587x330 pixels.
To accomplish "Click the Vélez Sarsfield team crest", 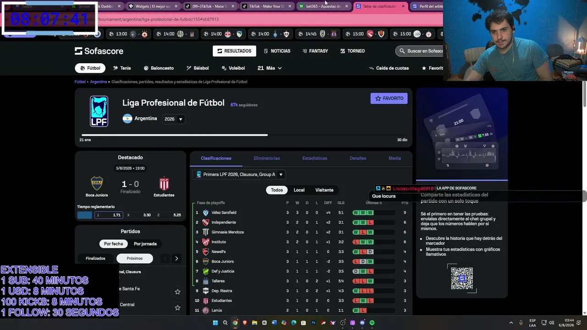I will (205, 213).
